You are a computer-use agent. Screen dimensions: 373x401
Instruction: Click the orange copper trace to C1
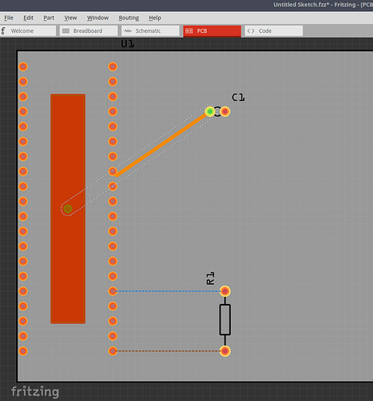pos(162,144)
